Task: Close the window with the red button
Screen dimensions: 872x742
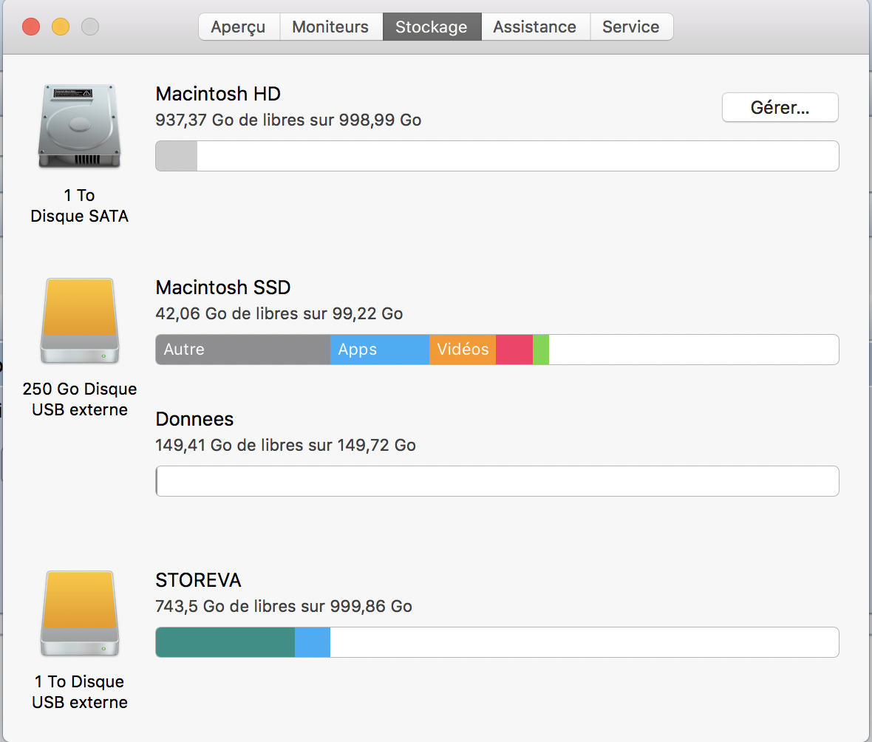Action: (31, 27)
